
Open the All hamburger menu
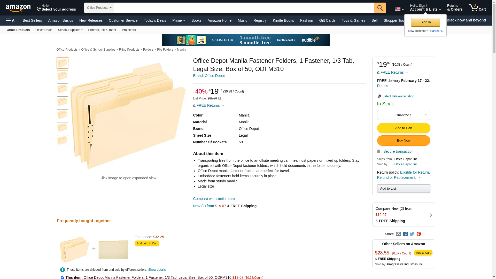click(x=11, y=20)
